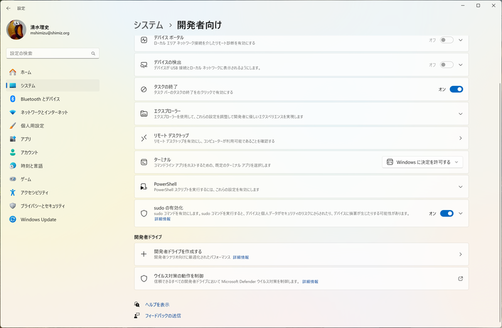Open the user profile picture
502x328 pixels.
(x=16, y=29)
